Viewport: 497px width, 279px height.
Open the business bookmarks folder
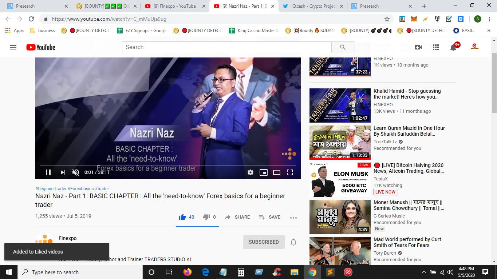pyautogui.click(x=42, y=31)
